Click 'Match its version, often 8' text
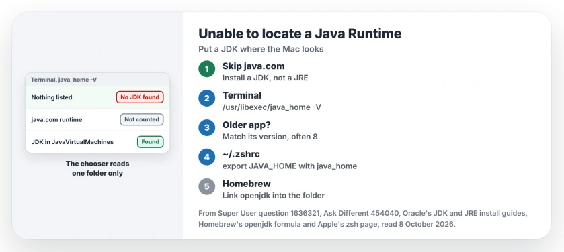This screenshot has height=252, width=564. pos(270,137)
